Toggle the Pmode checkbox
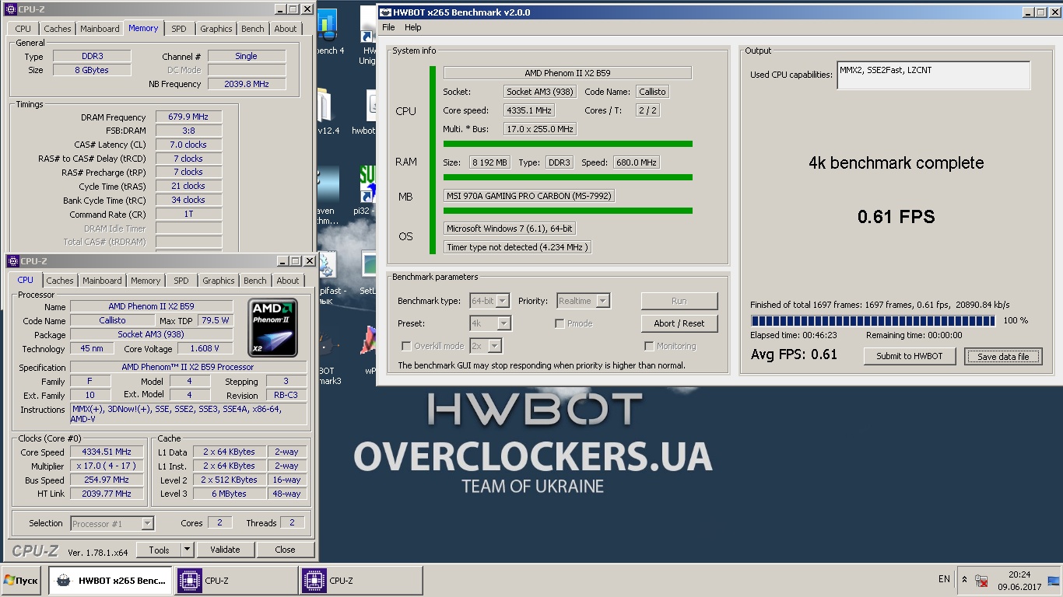Viewport: 1063px width, 597px height. point(560,323)
